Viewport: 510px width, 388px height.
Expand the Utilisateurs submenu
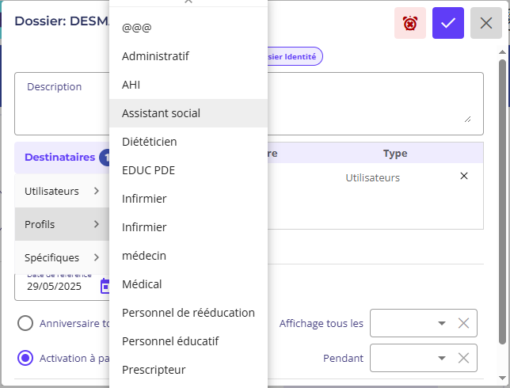coord(62,191)
